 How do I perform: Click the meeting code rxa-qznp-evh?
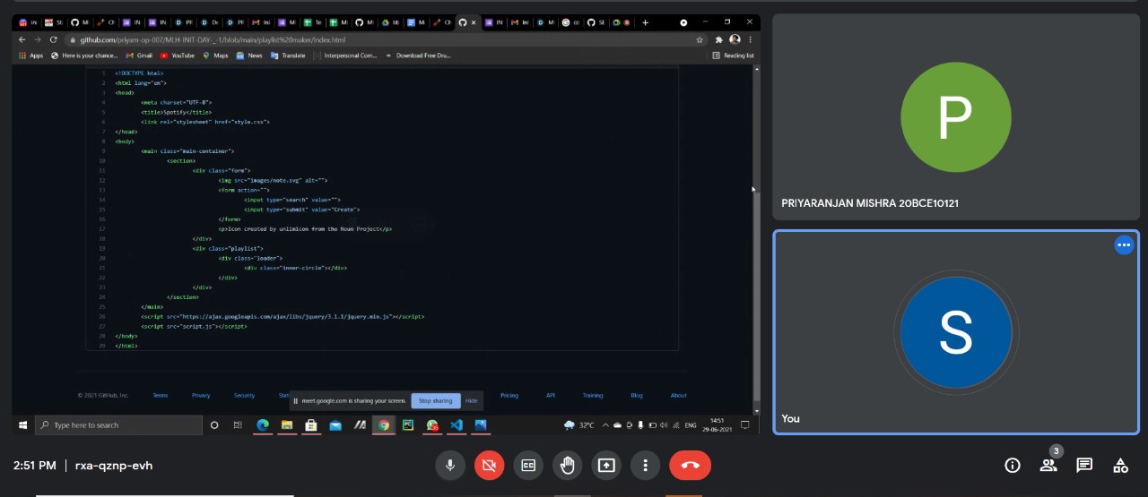point(114,466)
